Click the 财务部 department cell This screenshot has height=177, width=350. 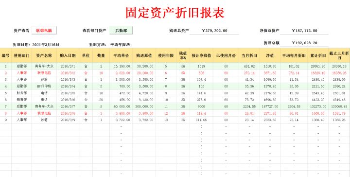tap(21, 93)
